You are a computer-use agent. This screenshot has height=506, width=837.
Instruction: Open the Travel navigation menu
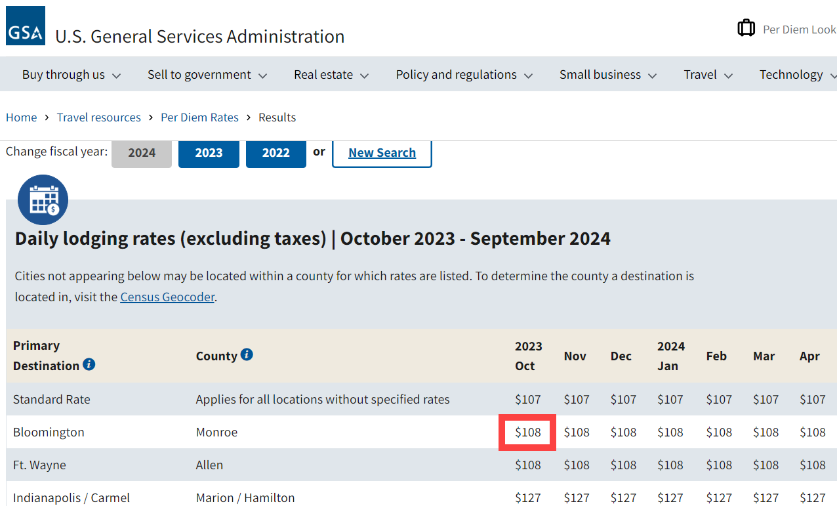tap(708, 75)
